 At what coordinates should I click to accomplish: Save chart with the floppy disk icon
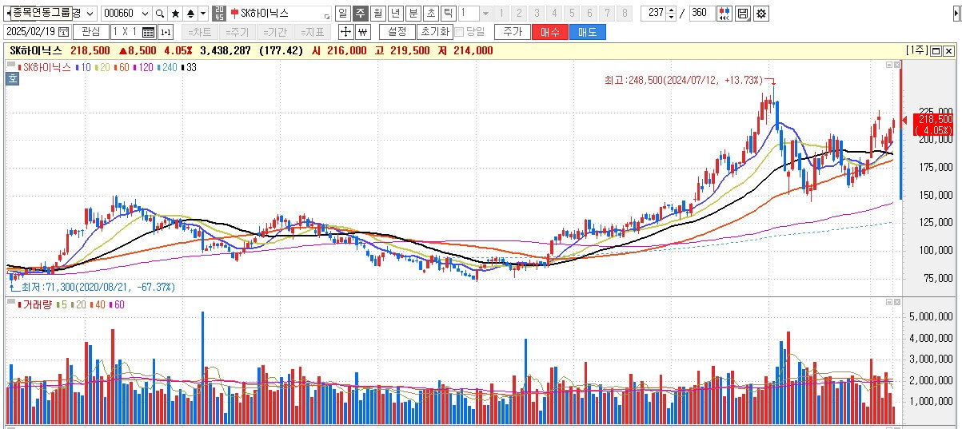pos(742,14)
